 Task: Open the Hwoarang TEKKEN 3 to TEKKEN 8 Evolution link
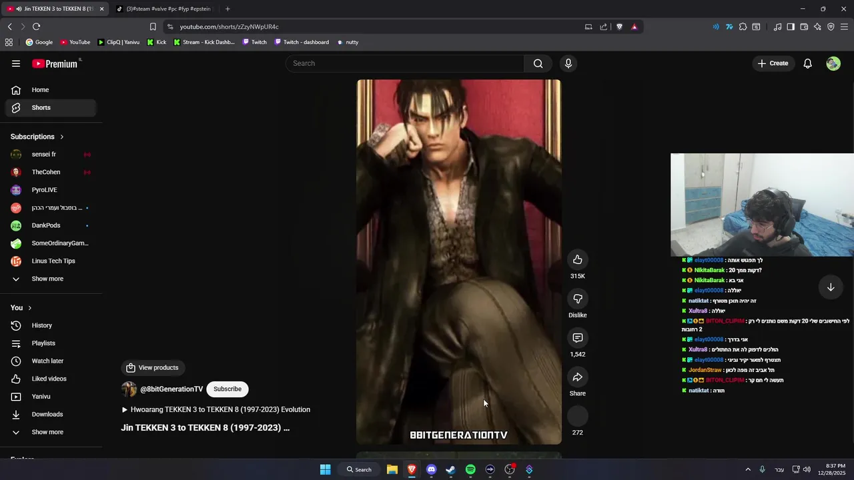(216, 409)
